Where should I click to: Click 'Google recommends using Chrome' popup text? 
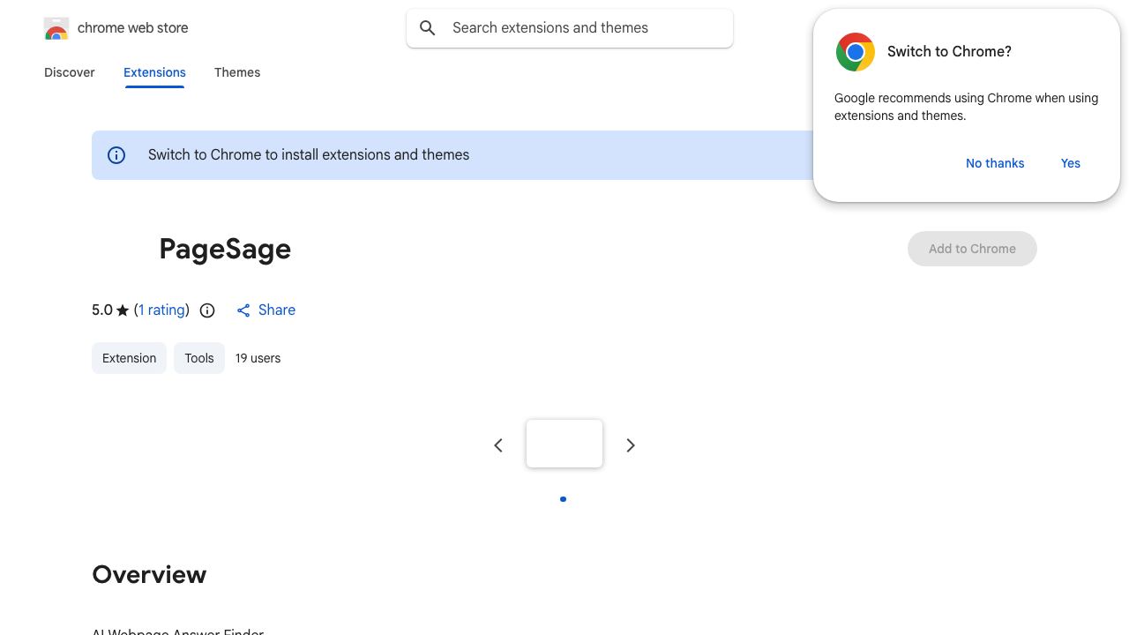(966, 107)
